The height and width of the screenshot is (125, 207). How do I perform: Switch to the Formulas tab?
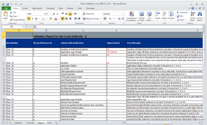point(50,8)
